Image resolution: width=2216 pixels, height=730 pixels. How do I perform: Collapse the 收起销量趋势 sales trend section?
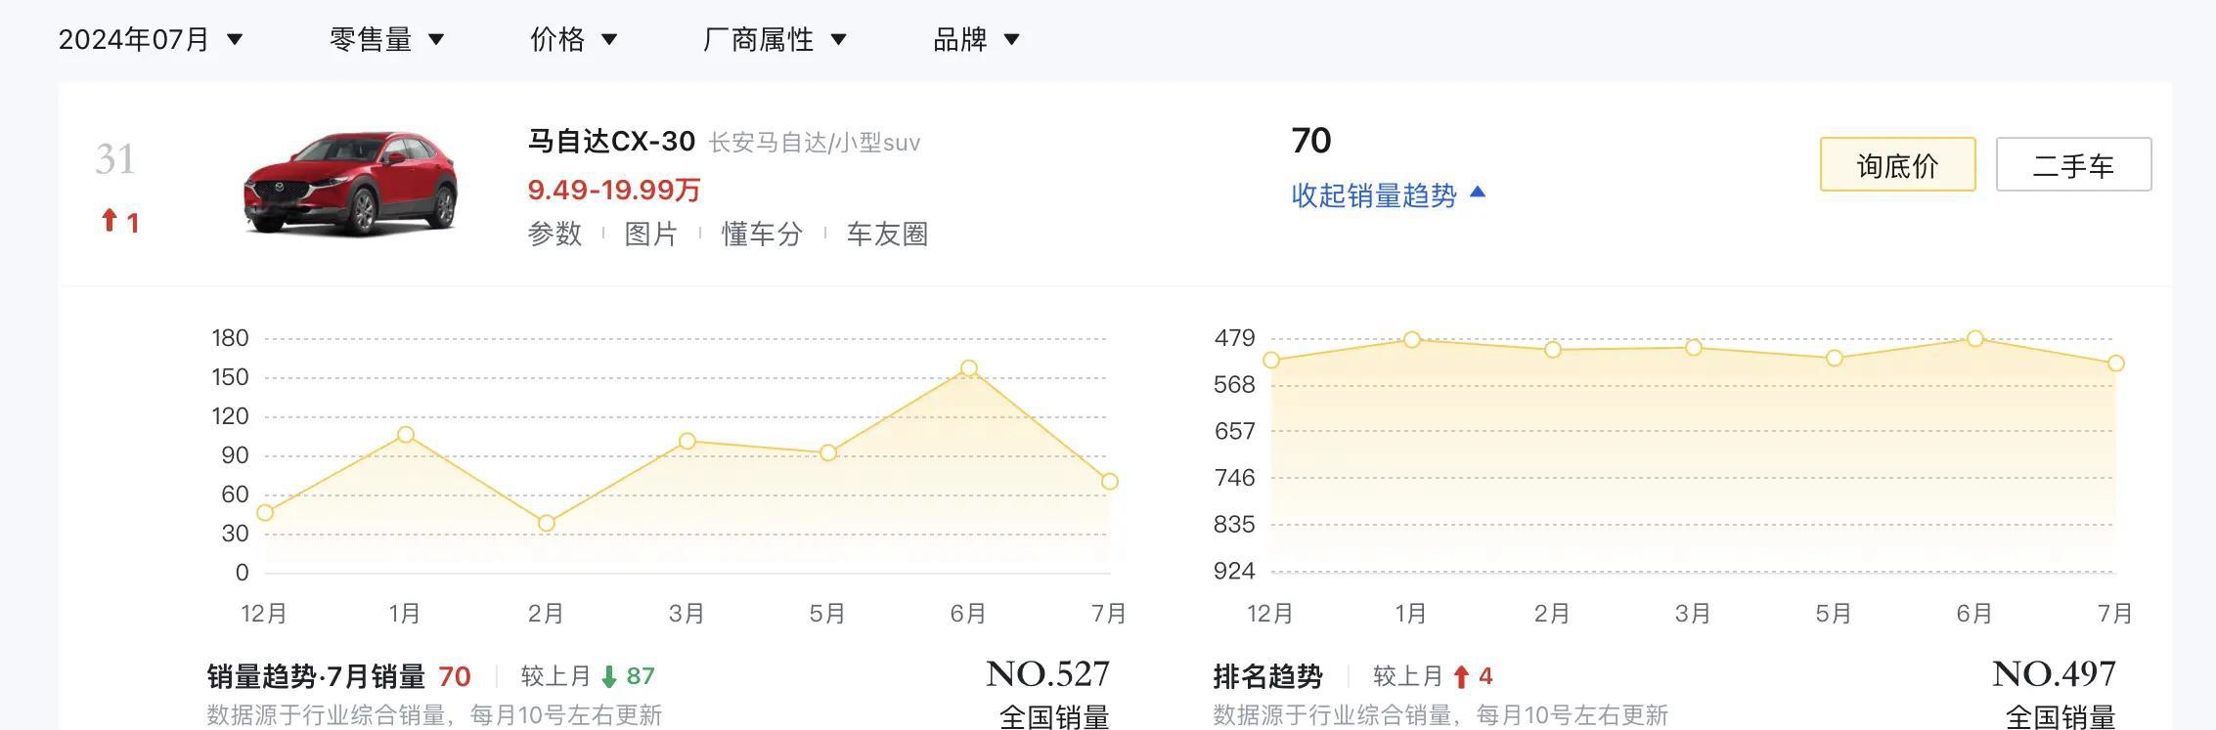1388,194
